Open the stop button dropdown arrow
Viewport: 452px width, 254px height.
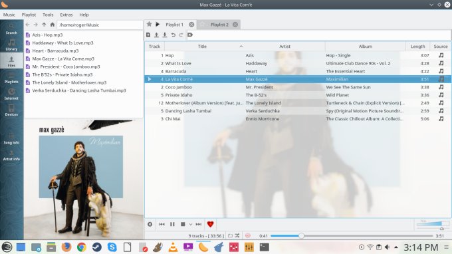point(191,224)
